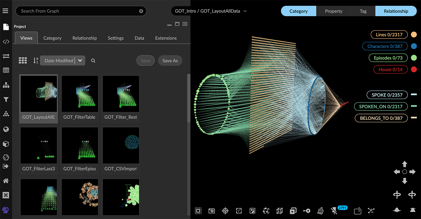Screen dimensions: 421x219
Task: Toggle the SPOKEN_ON relationship legend pill
Action: [380, 107]
